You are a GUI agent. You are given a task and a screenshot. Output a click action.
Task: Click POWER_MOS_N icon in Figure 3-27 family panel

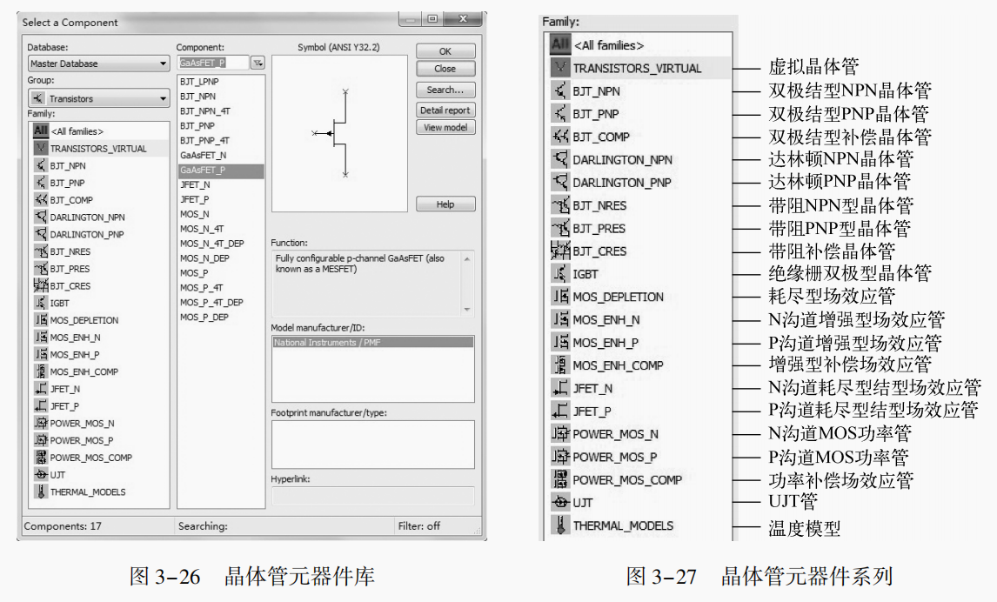click(560, 434)
